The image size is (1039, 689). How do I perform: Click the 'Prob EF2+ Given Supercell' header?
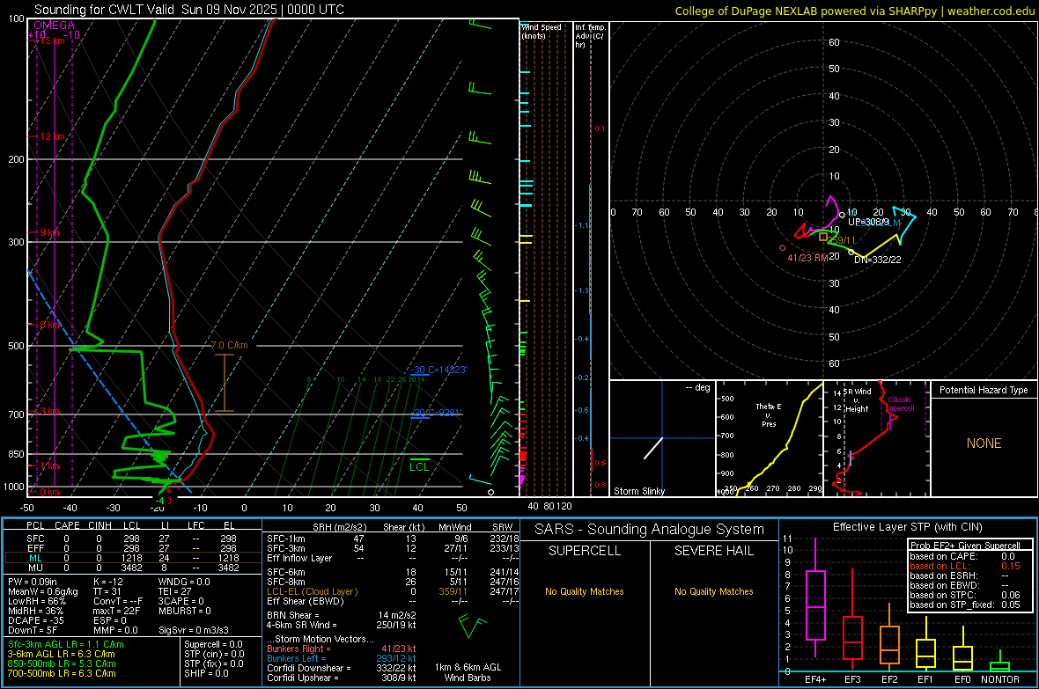click(965, 546)
